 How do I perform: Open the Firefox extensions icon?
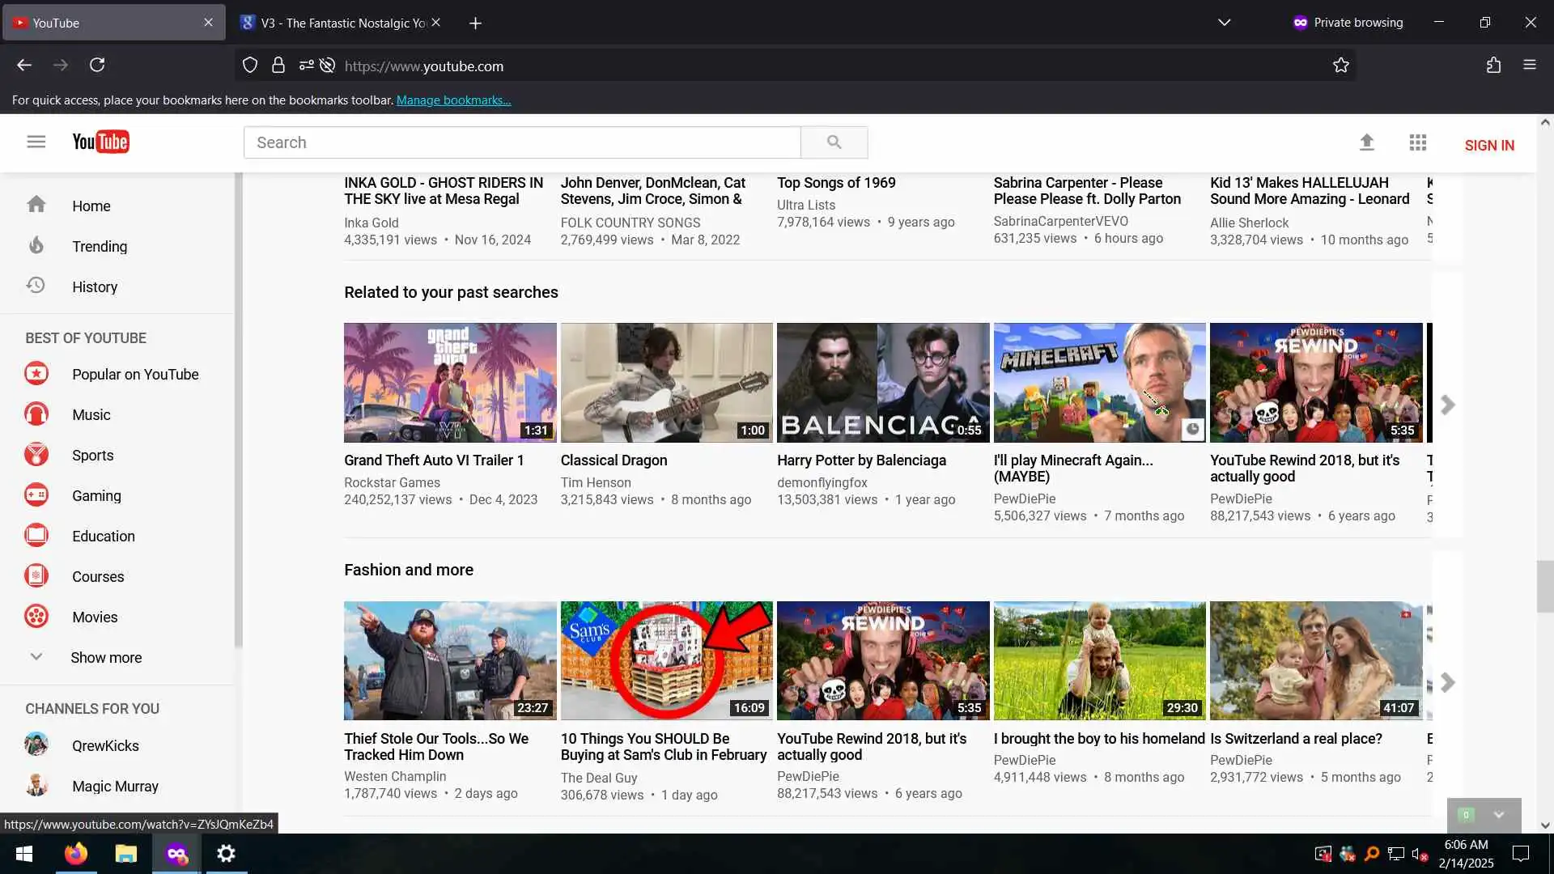(1493, 66)
